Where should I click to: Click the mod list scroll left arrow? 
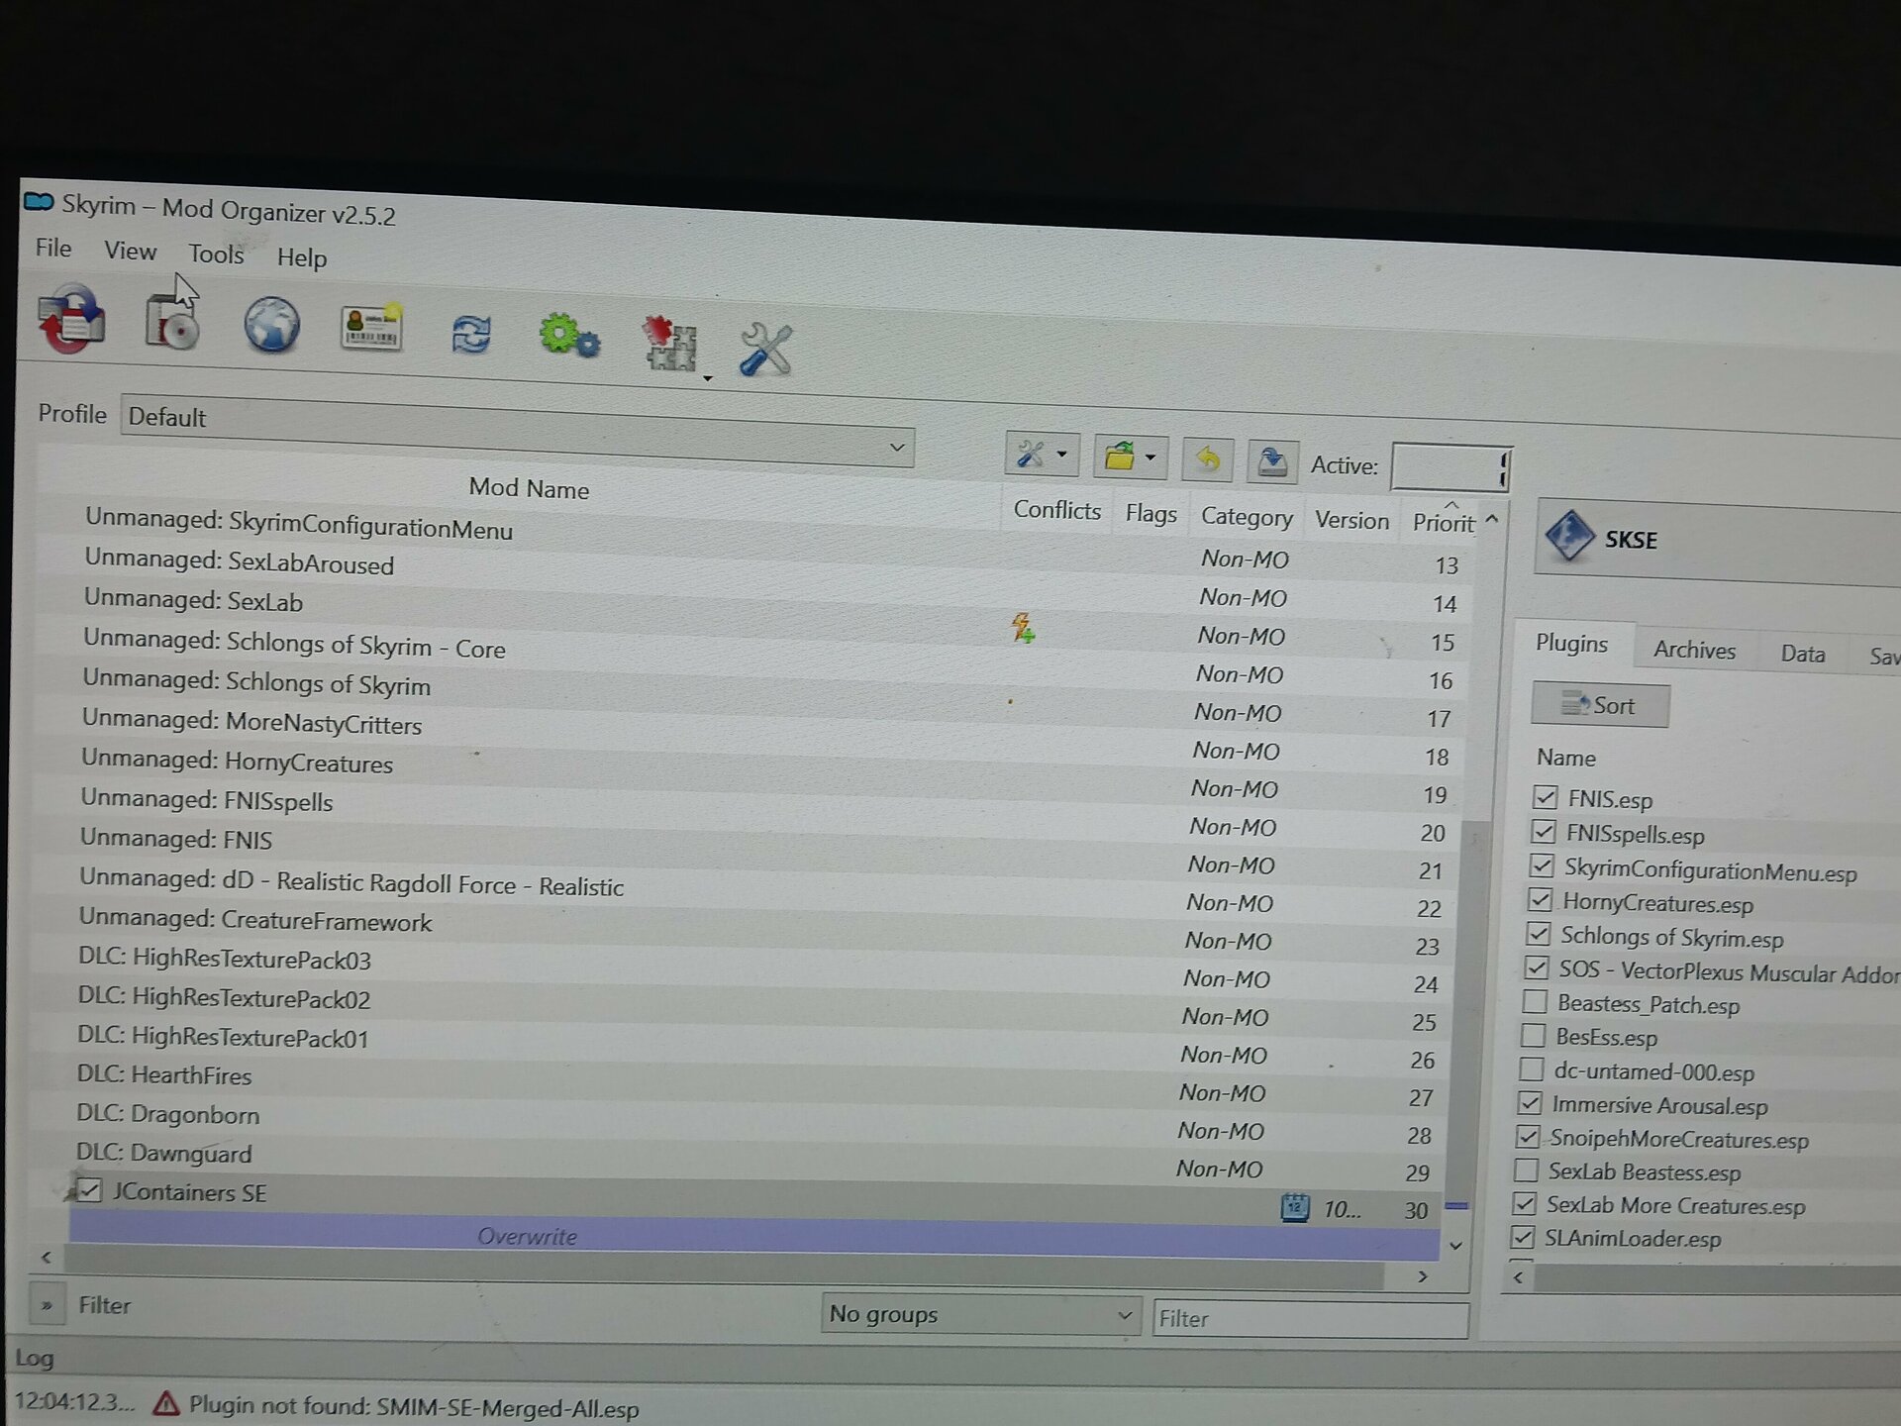pyautogui.click(x=46, y=1257)
